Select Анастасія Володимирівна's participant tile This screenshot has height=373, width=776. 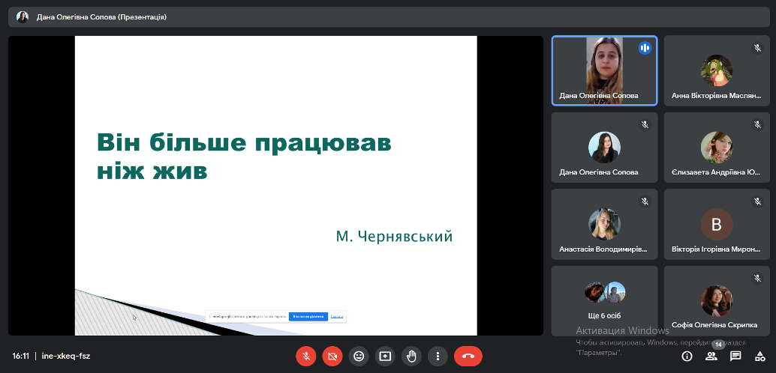(604, 224)
